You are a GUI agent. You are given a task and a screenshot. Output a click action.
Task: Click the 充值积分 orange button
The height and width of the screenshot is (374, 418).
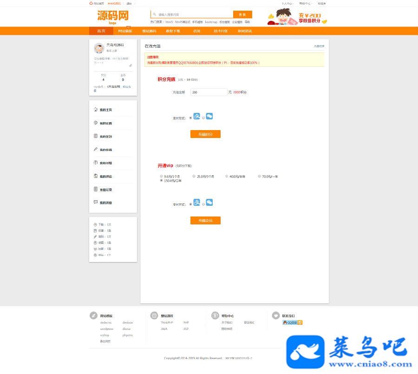205,134
